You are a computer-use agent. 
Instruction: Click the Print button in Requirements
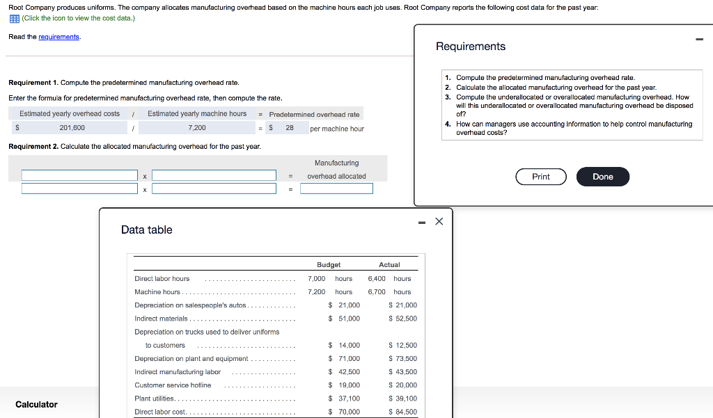pyautogui.click(x=540, y=177)
